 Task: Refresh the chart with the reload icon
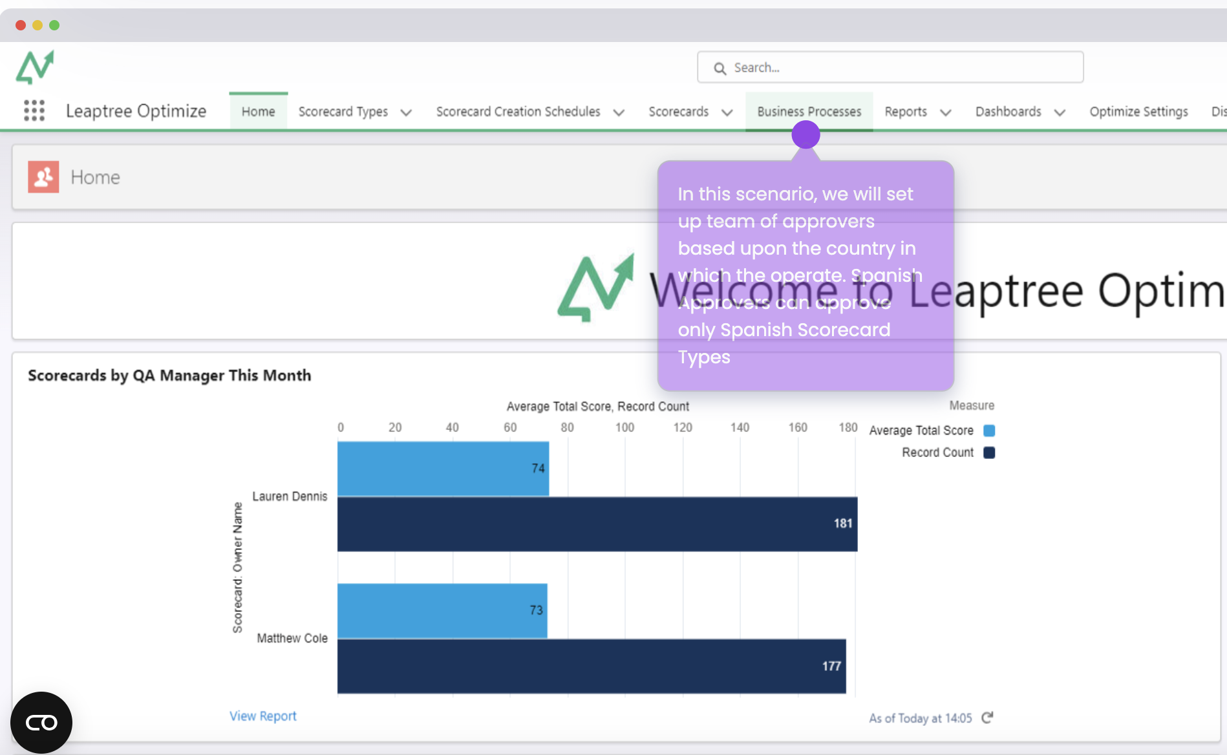click(987, 718)
